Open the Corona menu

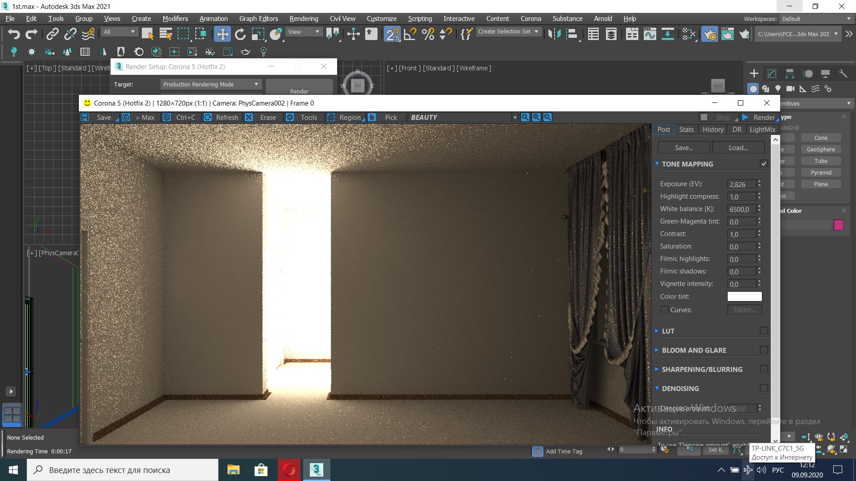pos(531,19)
